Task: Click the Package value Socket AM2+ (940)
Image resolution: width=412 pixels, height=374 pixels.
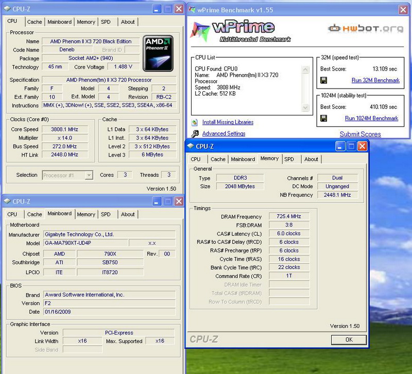Action: pyautogui.click(x=91, y=58)
